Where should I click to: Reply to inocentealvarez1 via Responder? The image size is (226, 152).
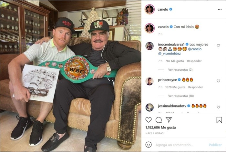pyautogui.click(x=194, y=61)
